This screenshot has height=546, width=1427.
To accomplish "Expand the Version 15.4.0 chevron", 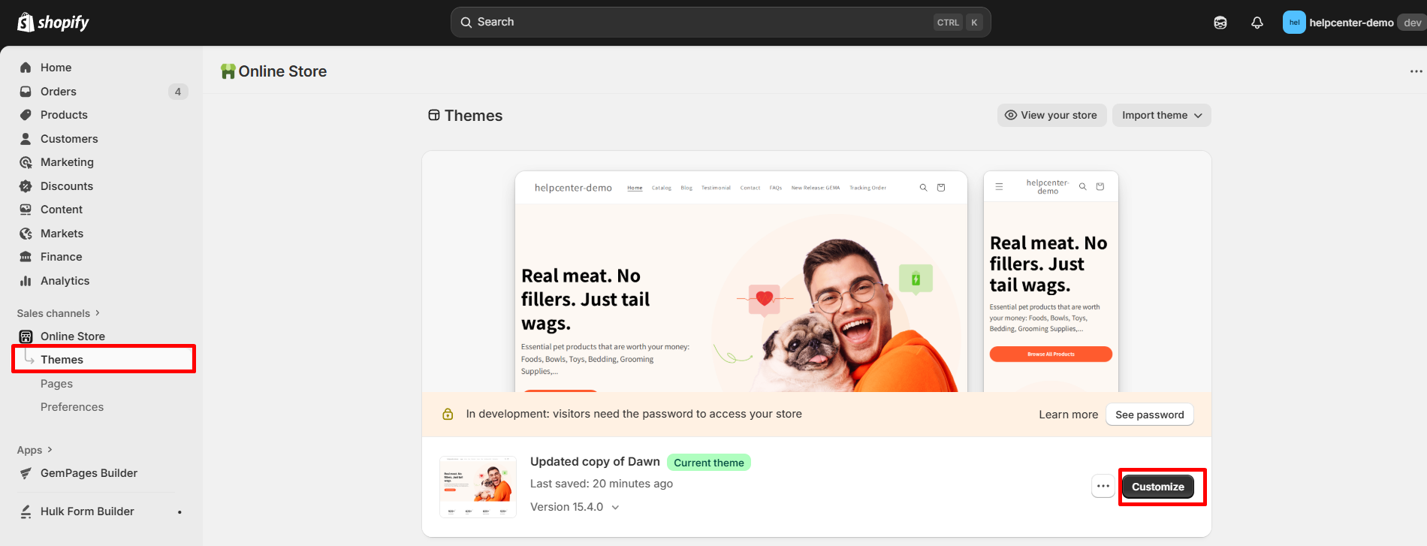I will [x=615, y=508].
